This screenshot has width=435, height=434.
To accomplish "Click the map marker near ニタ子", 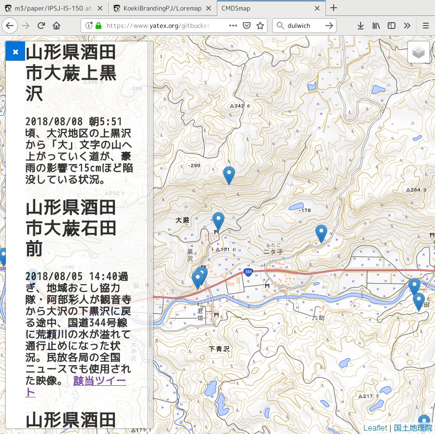I will pyautogui.click(x=321, y=233).
